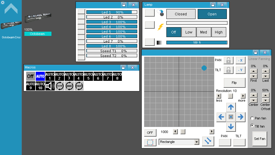Lock the Macros window
This screenshot has height=155, width=275.
[123, 67]
